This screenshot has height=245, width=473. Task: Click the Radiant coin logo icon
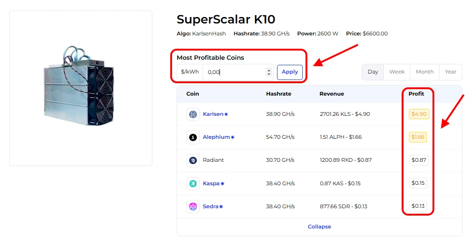[x=193, y=160]
